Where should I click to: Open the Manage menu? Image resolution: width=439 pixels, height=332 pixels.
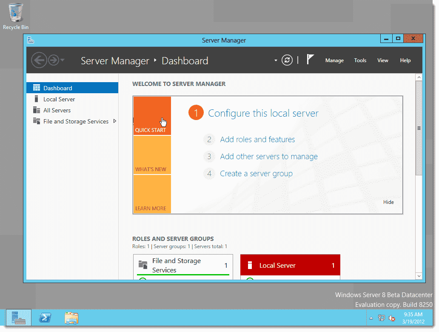tap(334, 60)
